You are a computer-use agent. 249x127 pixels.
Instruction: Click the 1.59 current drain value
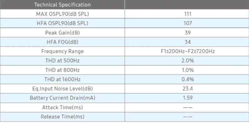pyautogui.click(x=187, y=98)
